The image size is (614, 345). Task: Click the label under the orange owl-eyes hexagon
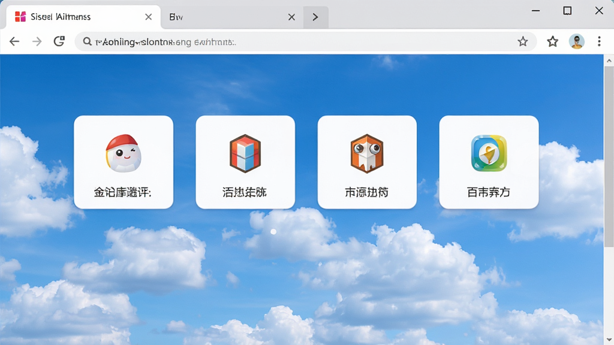[x=367, y=192]
